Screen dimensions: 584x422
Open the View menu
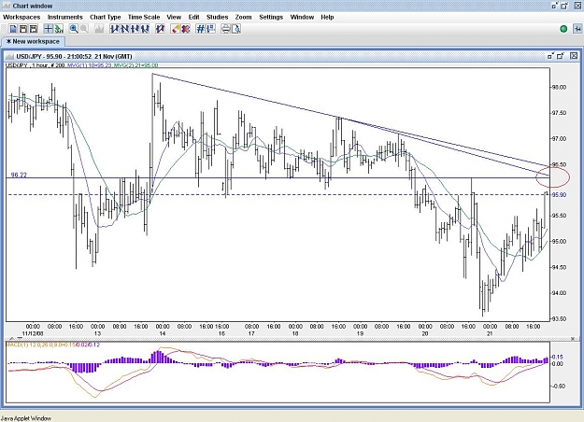pos(174,17)
